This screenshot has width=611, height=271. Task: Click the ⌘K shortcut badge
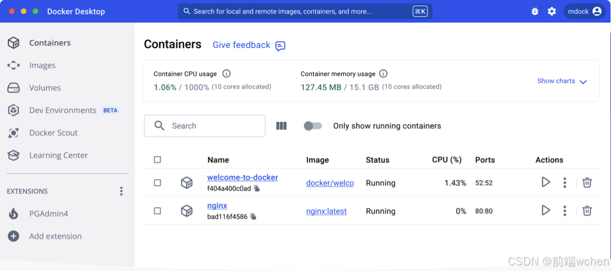[x=420, y=11]
